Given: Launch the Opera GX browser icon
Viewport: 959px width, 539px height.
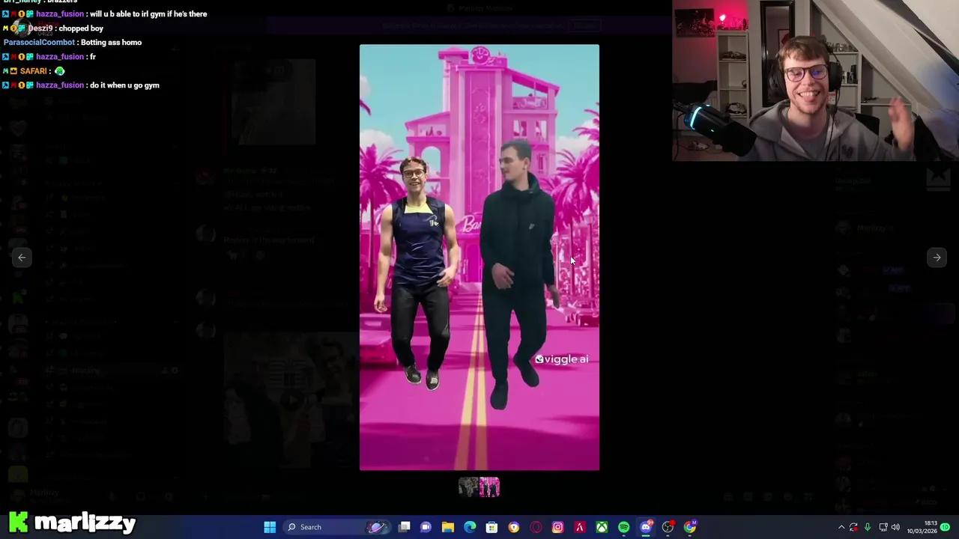Looking at the screenshot, I should tap(536, 527).
